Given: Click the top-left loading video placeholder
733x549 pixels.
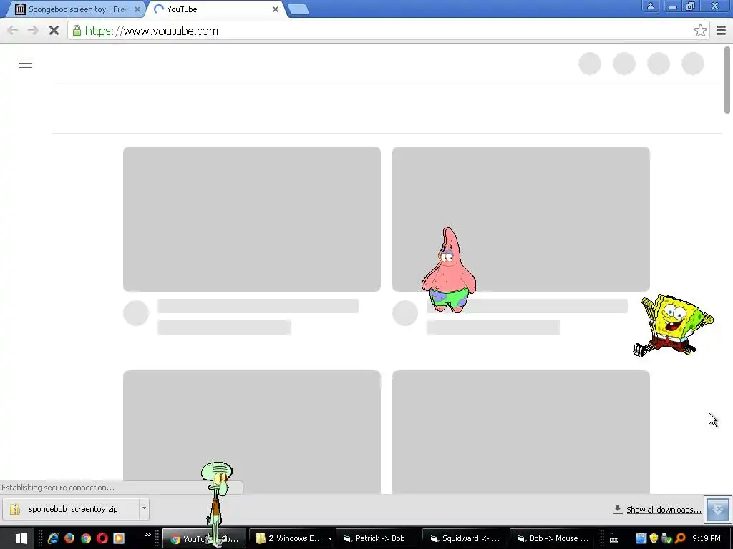Looking at the screenshot, I should coord(251,219).
